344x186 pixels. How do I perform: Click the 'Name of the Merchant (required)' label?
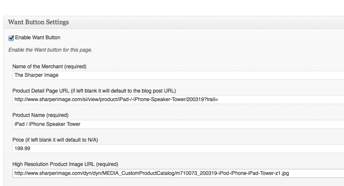[49, 67]
